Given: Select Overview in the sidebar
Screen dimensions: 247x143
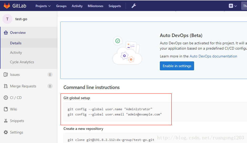Looking at the screenshot, I should (x=18, y=33).
